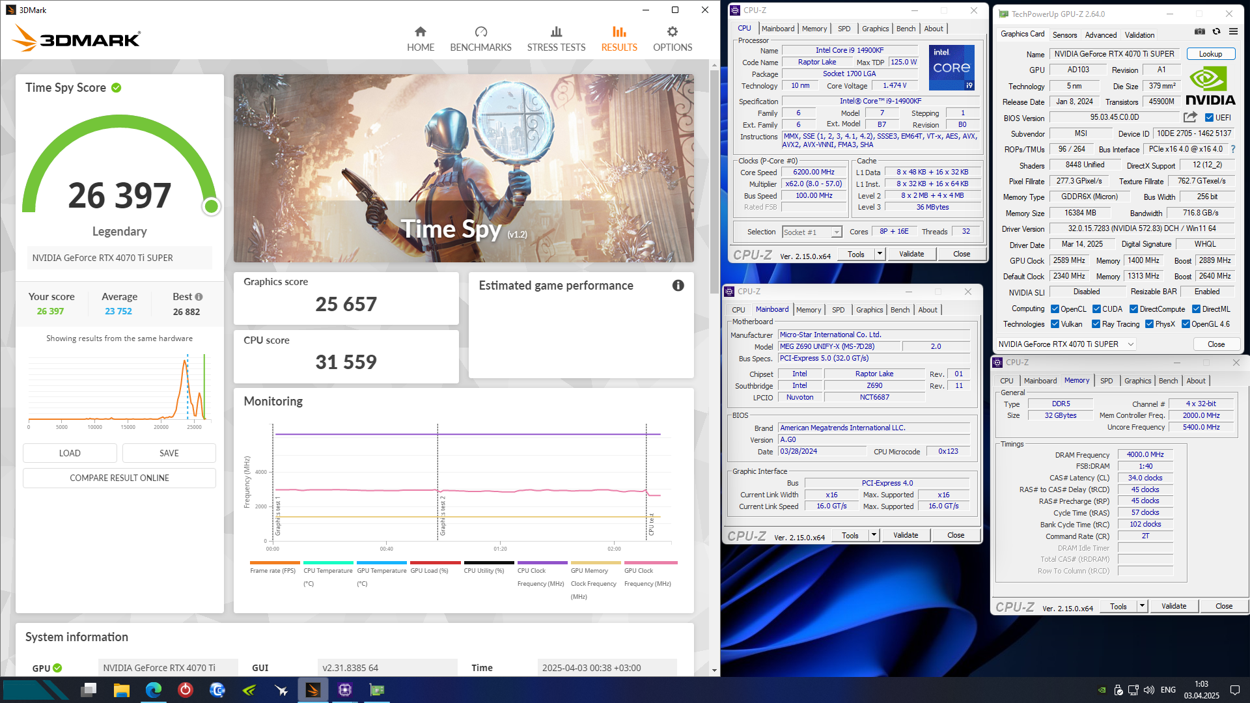Switch to the SPD tab in CPU-Z CPU window
This screenshot has height=703, width=1250.
click(x=844, y=29)
